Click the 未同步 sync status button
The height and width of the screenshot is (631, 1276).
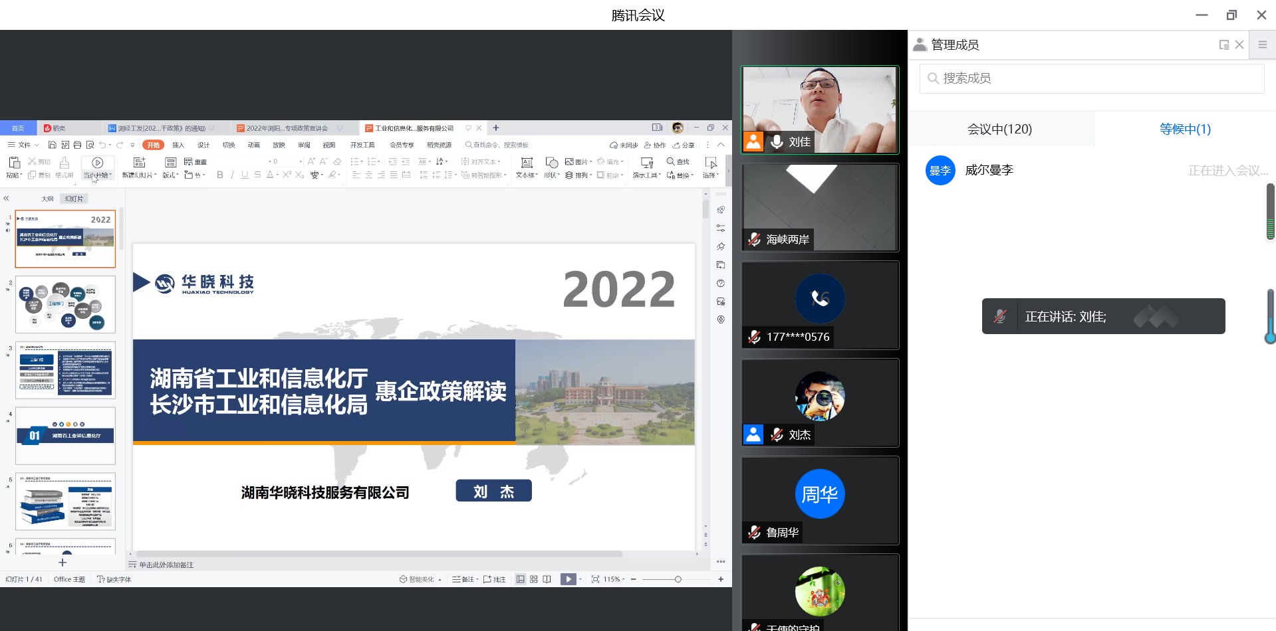[624, 145]
